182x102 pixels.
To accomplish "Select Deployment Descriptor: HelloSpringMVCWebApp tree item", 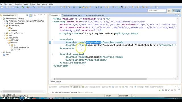I will click(26, 21).
